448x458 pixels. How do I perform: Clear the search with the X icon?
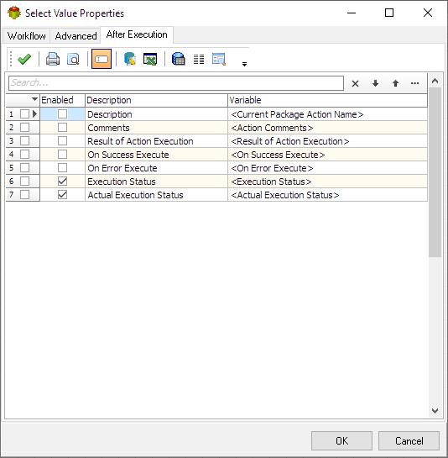[x=355, y=84]
